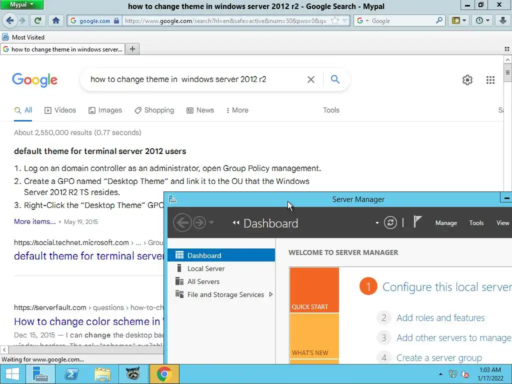
Task: Click the social.technet.microsoft.com URL
Action: [71, 242]
